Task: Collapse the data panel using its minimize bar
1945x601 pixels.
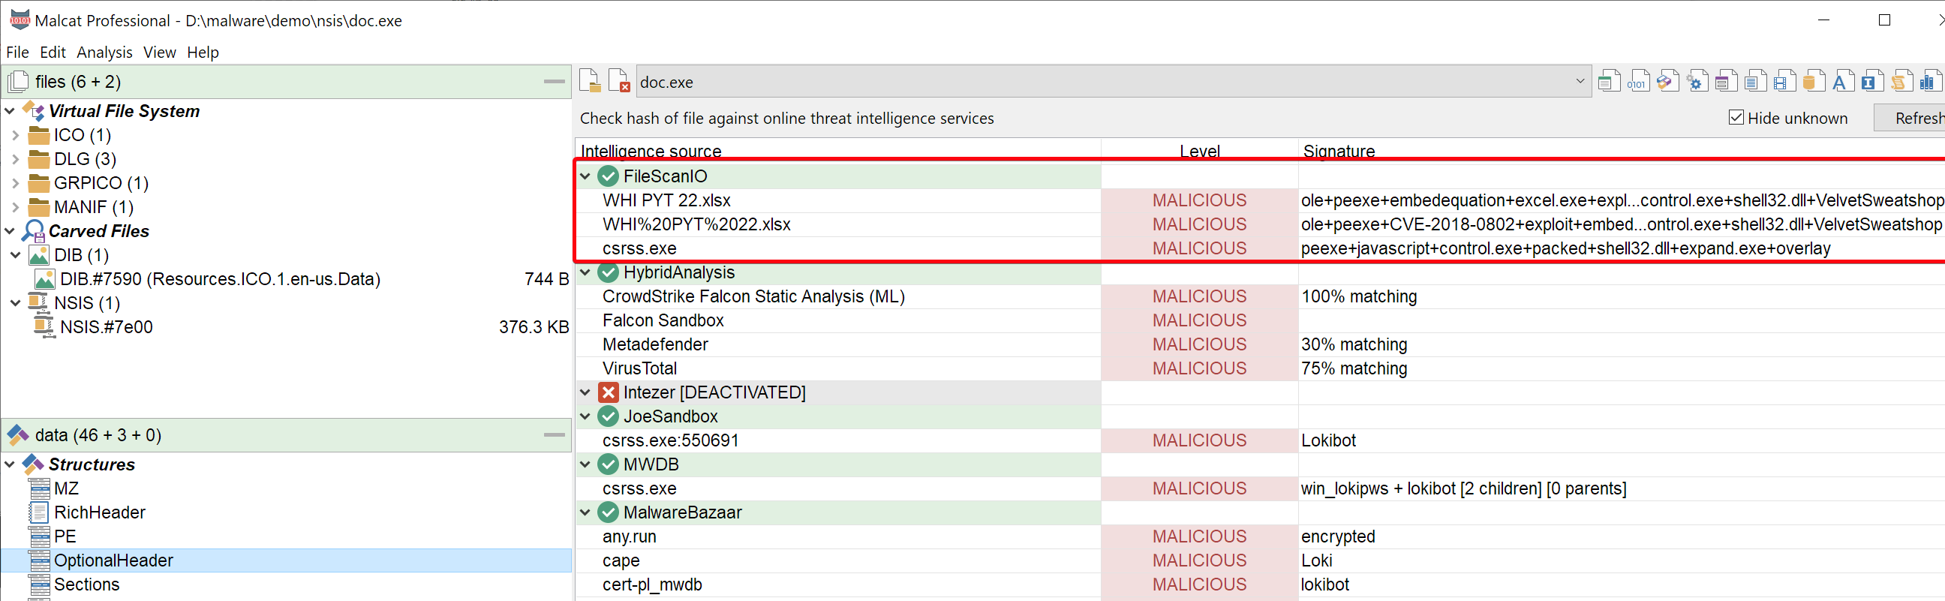Action: coord(555,435)
